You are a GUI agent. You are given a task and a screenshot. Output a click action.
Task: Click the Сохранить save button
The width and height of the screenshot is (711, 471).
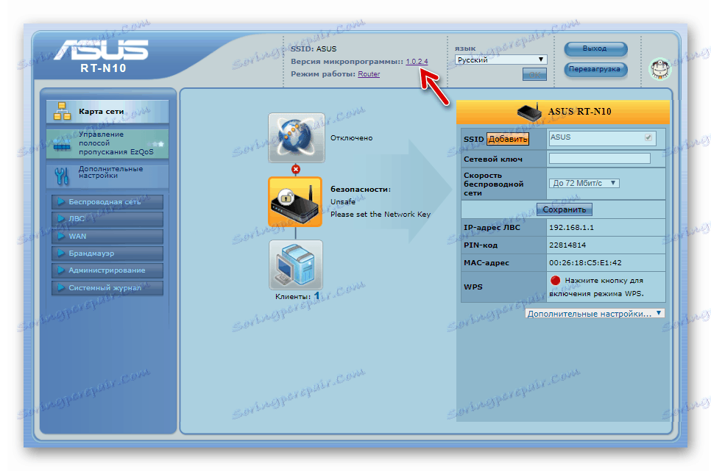tap(564, 209)
